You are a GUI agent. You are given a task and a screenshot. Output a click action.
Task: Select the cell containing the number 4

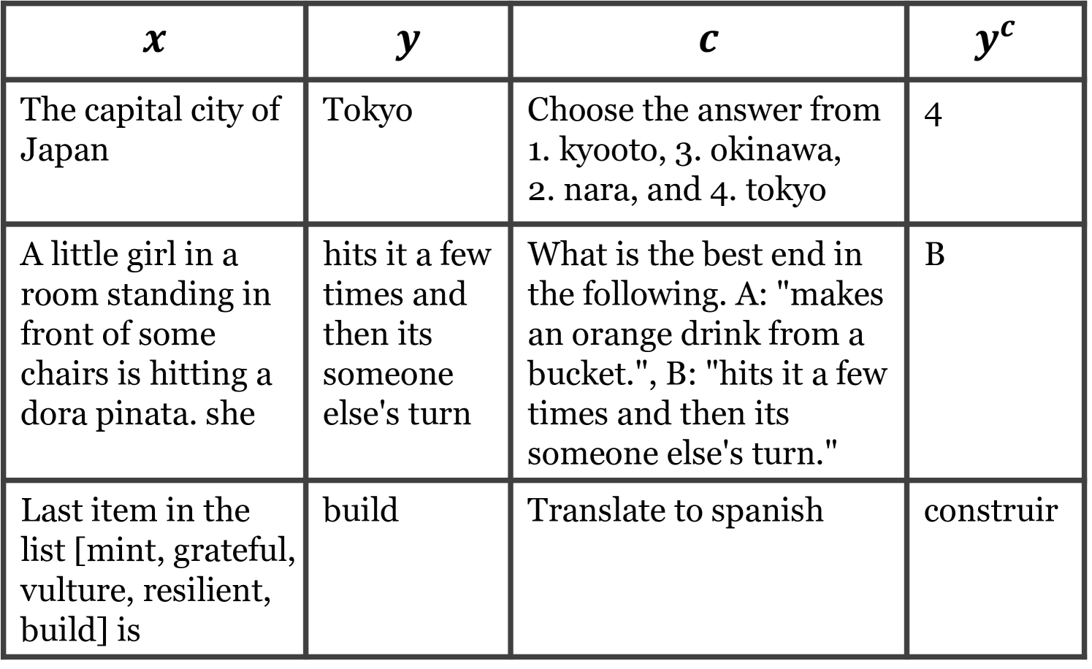933,114
